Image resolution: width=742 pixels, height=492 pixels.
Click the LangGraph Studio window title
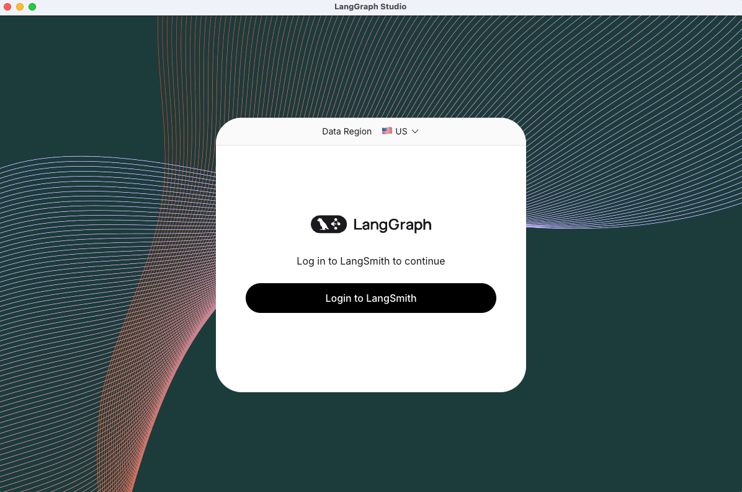[370, 7]
